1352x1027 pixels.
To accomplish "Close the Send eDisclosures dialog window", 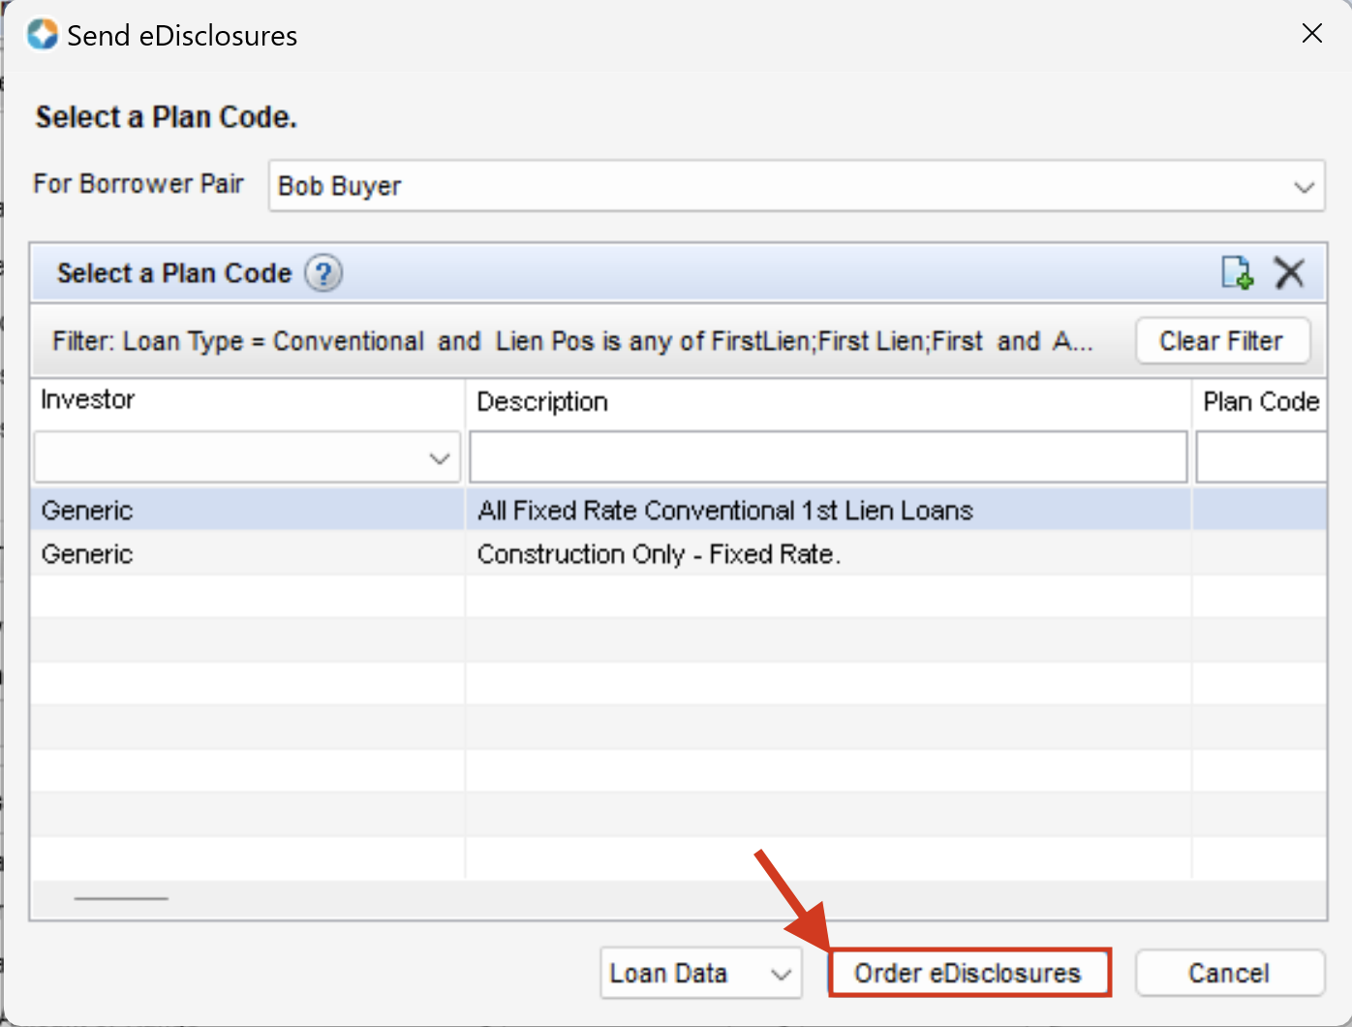I will pyautogui.click(x=1311, y=34).
